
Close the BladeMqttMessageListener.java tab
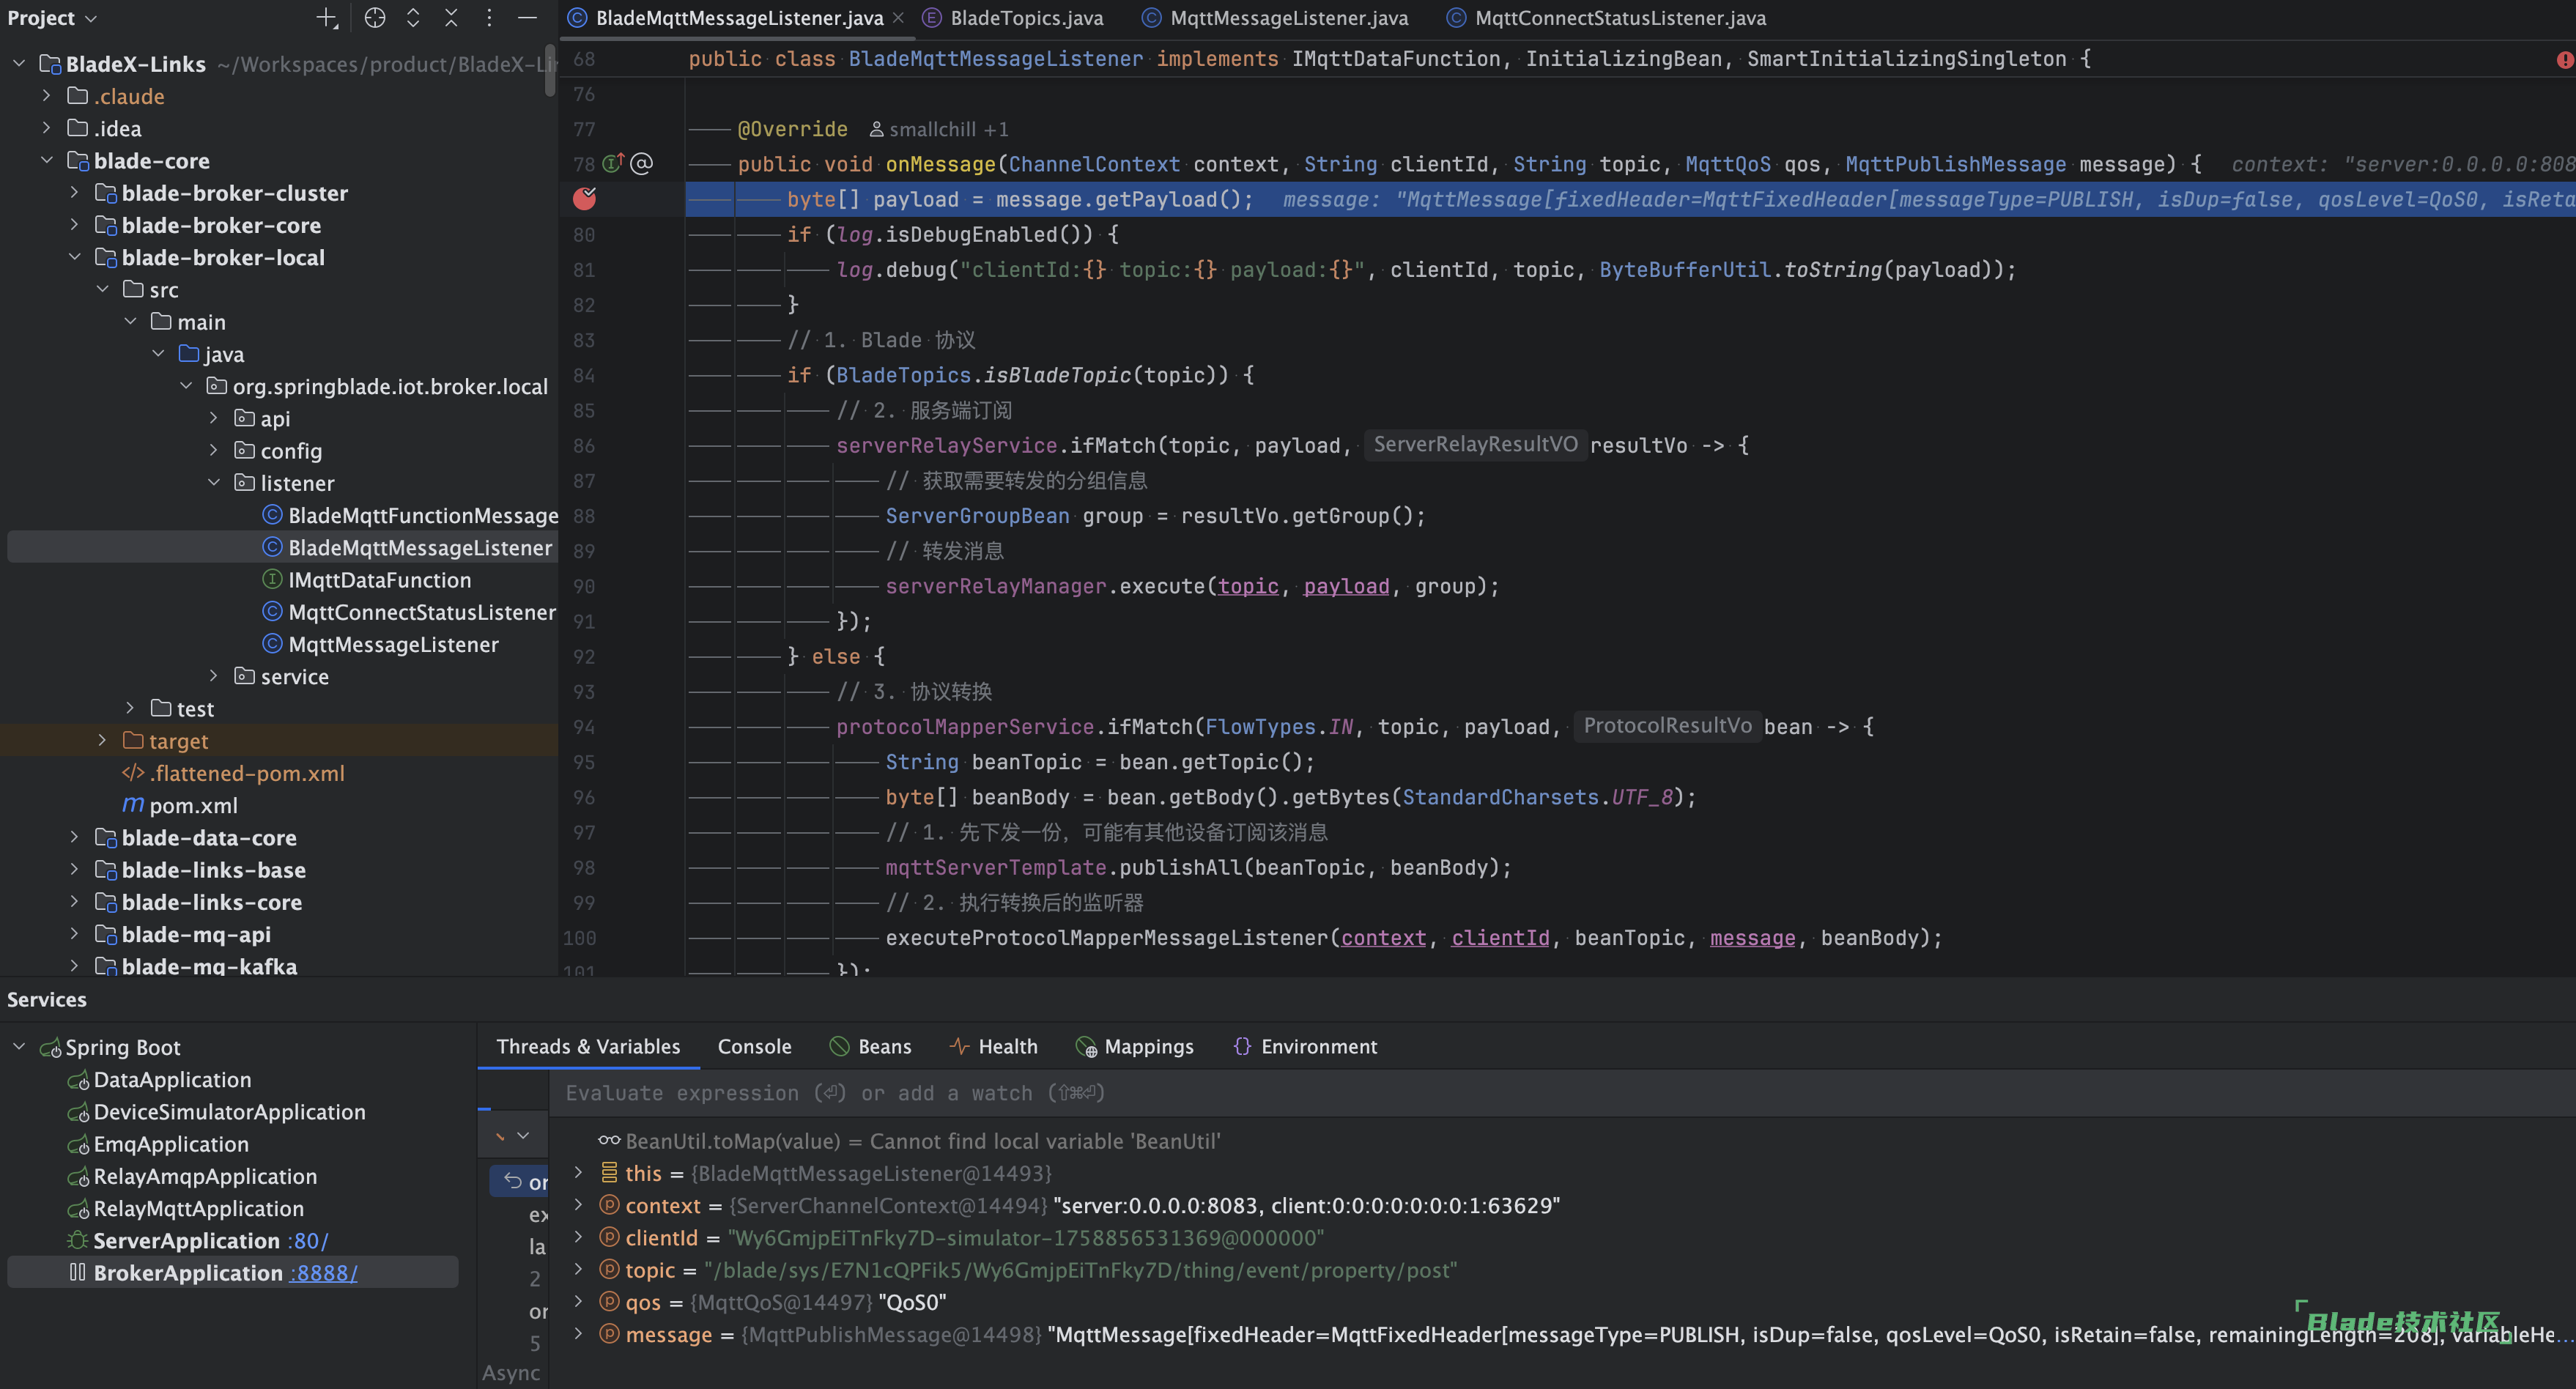898,17
